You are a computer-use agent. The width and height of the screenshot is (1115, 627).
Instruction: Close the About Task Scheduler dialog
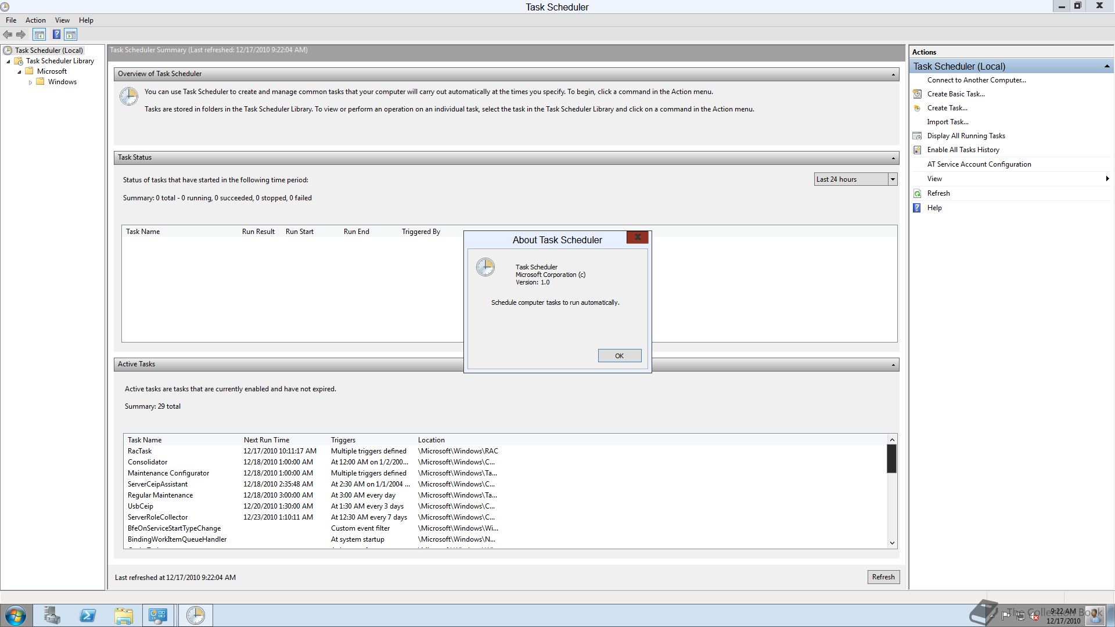click(637, 237)
